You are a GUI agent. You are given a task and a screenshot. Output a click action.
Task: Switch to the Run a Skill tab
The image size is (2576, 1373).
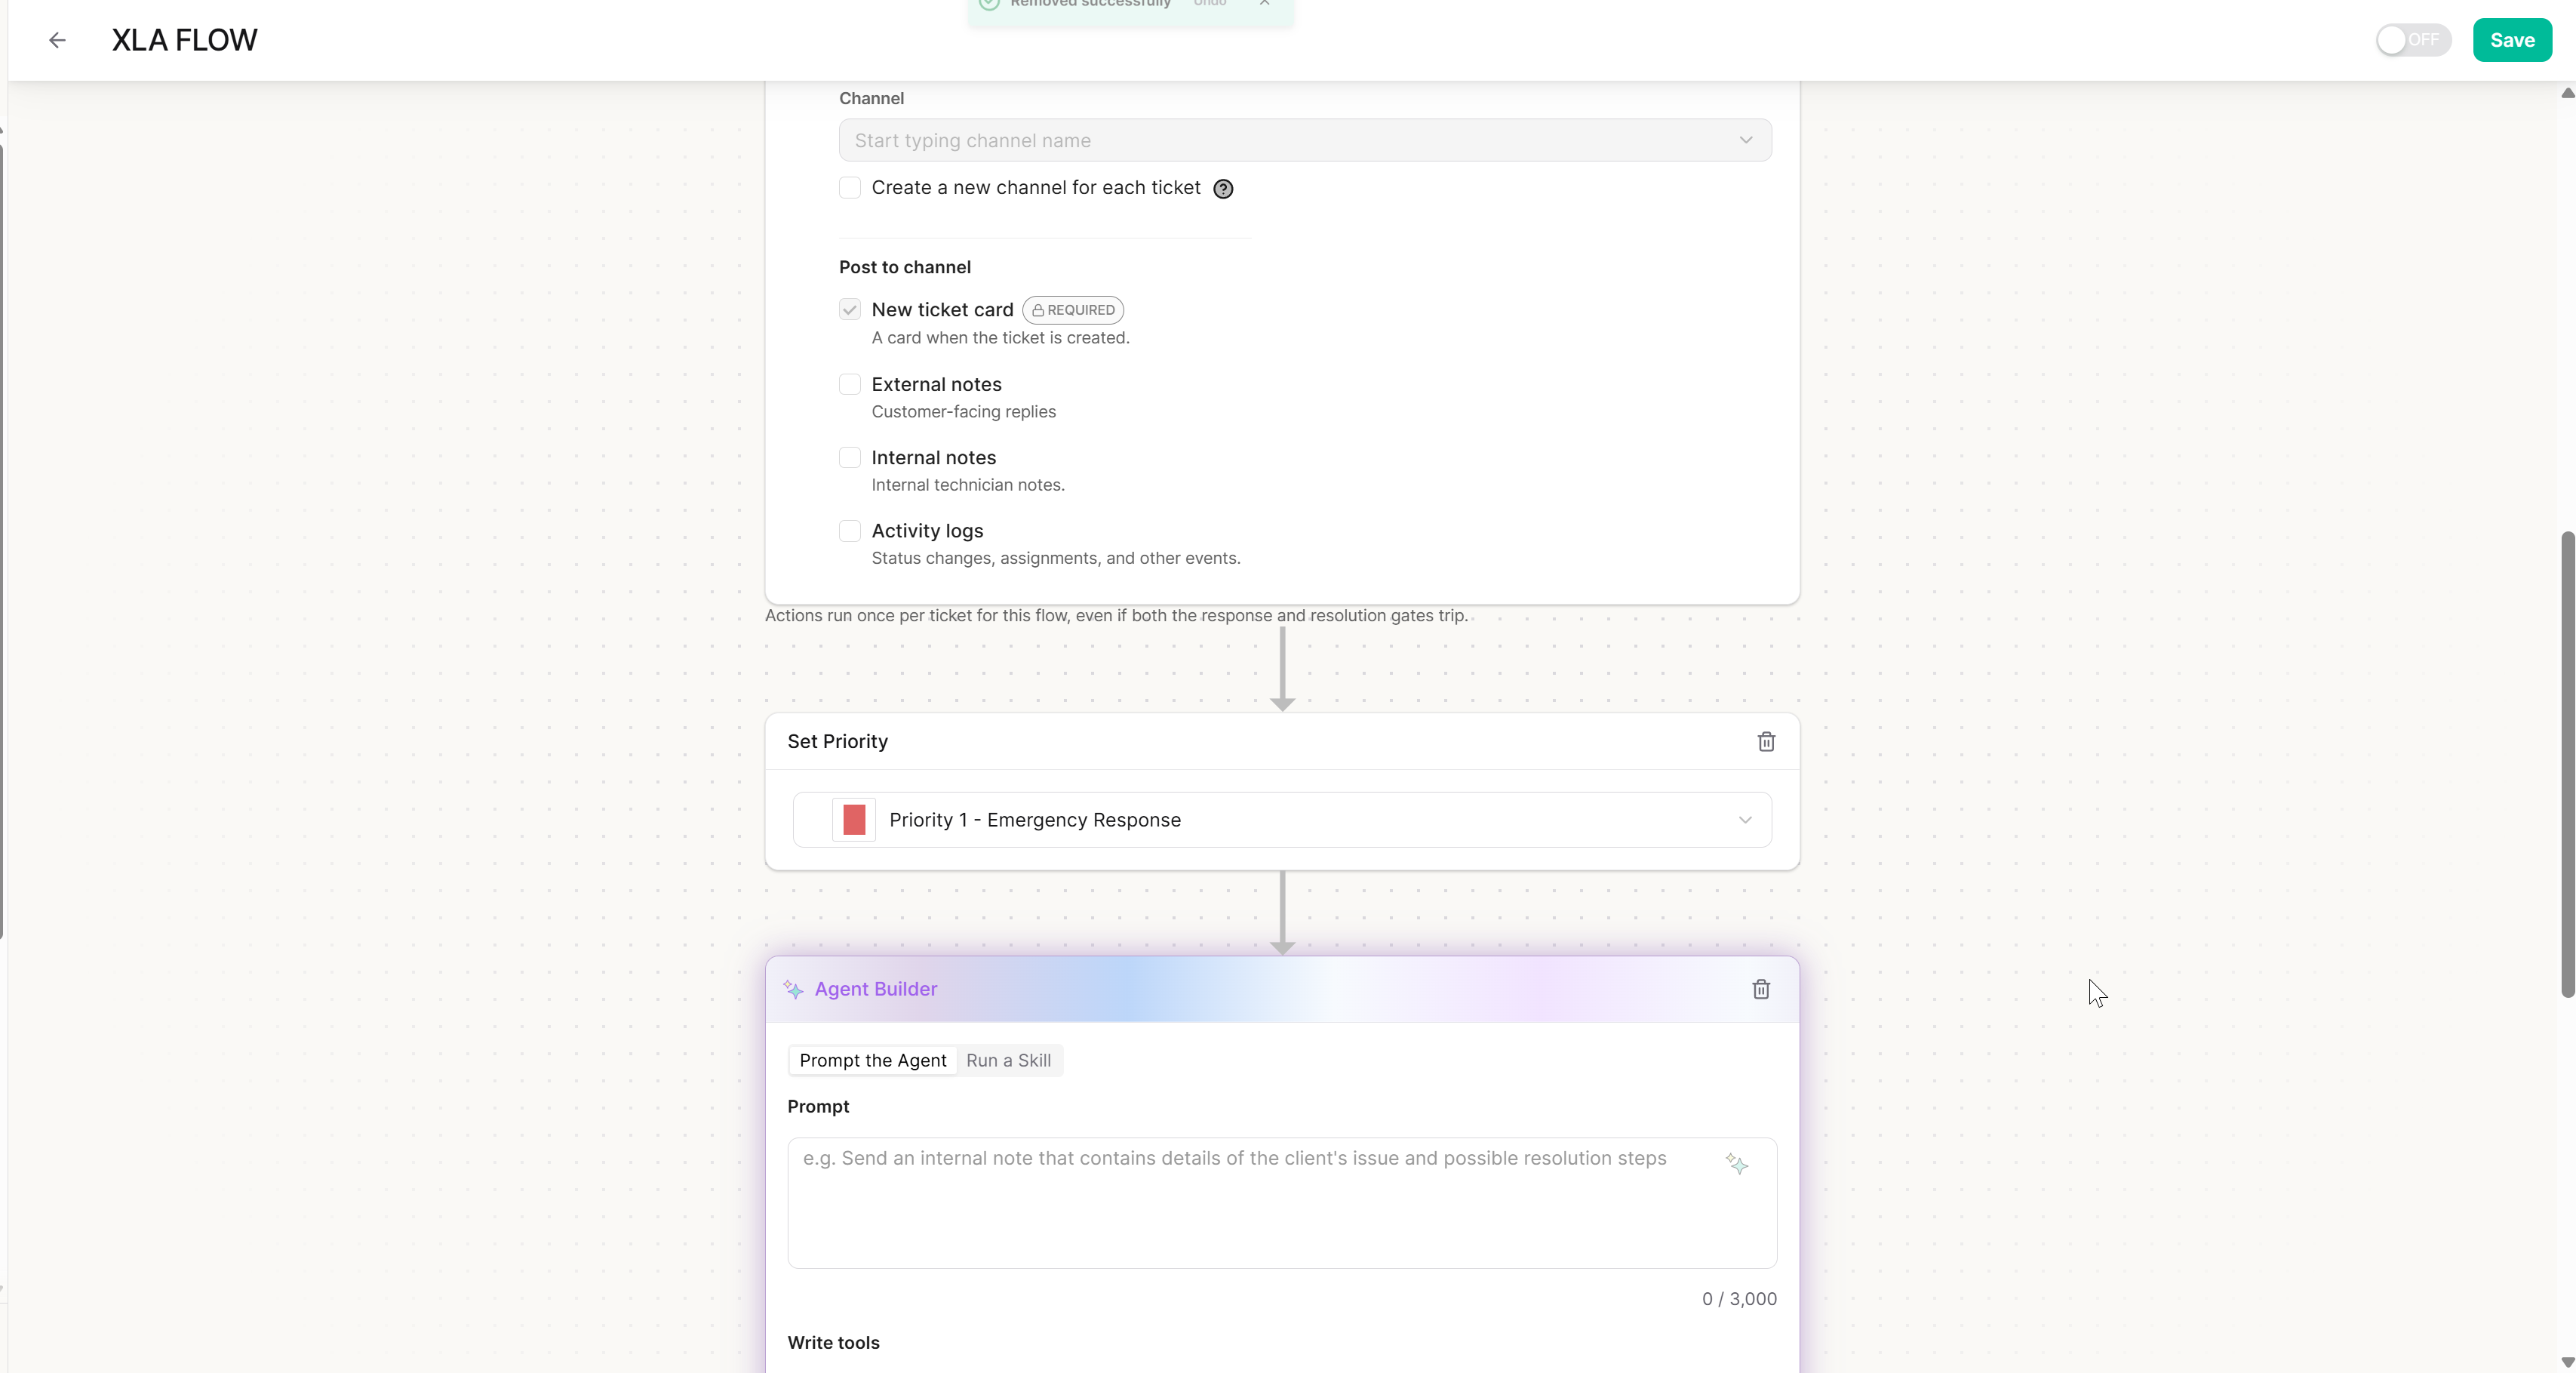point(1008,1060)
